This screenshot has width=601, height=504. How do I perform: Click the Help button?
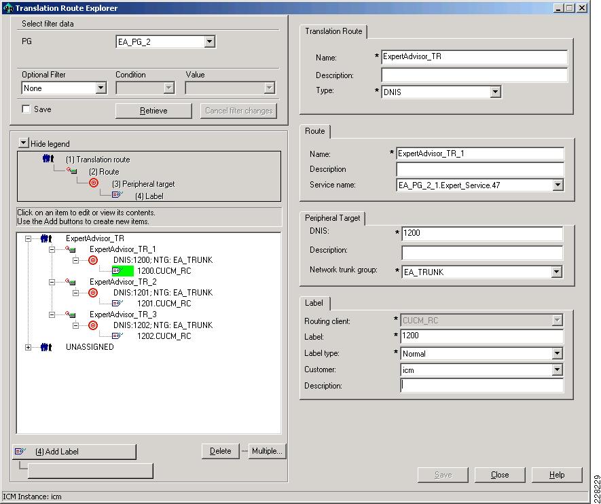point(557,475)
